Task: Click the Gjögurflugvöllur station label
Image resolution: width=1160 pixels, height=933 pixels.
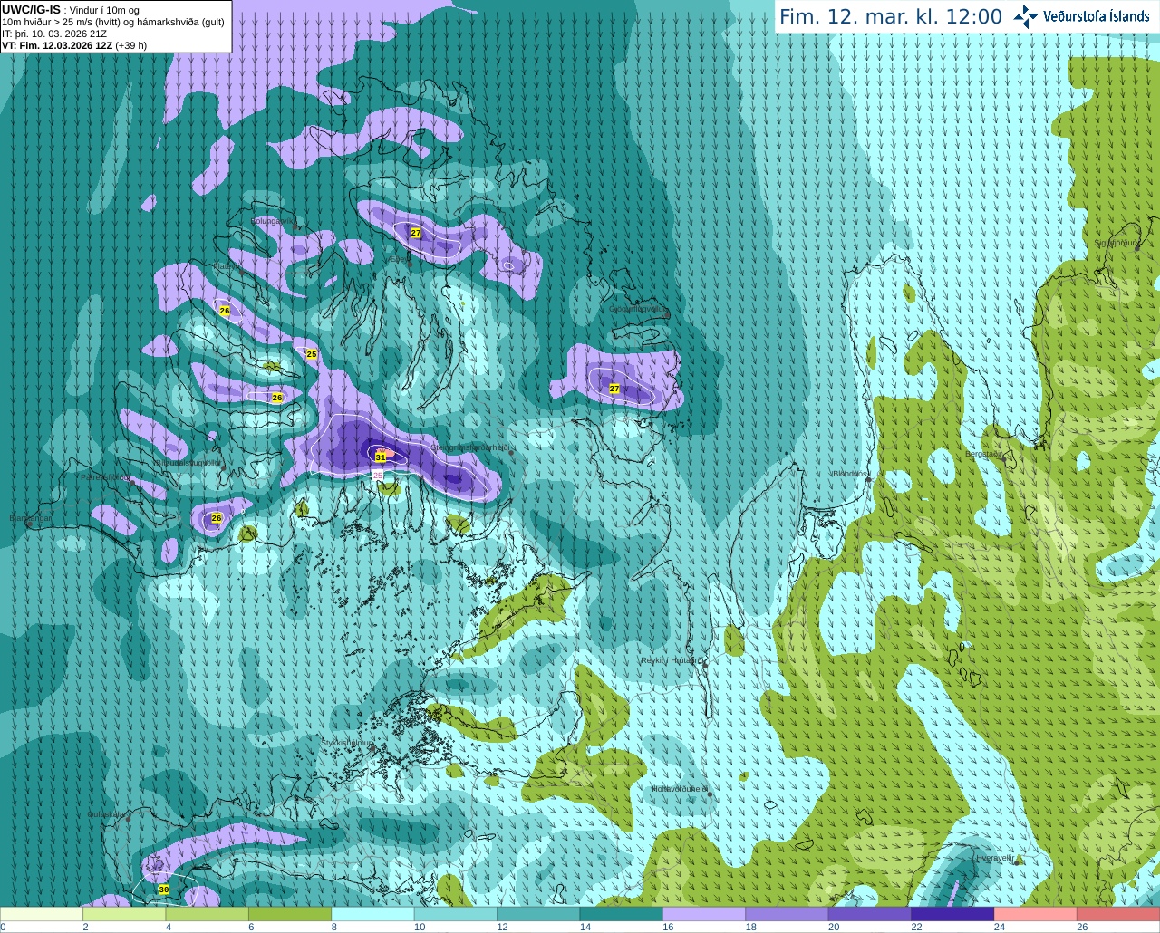Action: click(638, 309)
